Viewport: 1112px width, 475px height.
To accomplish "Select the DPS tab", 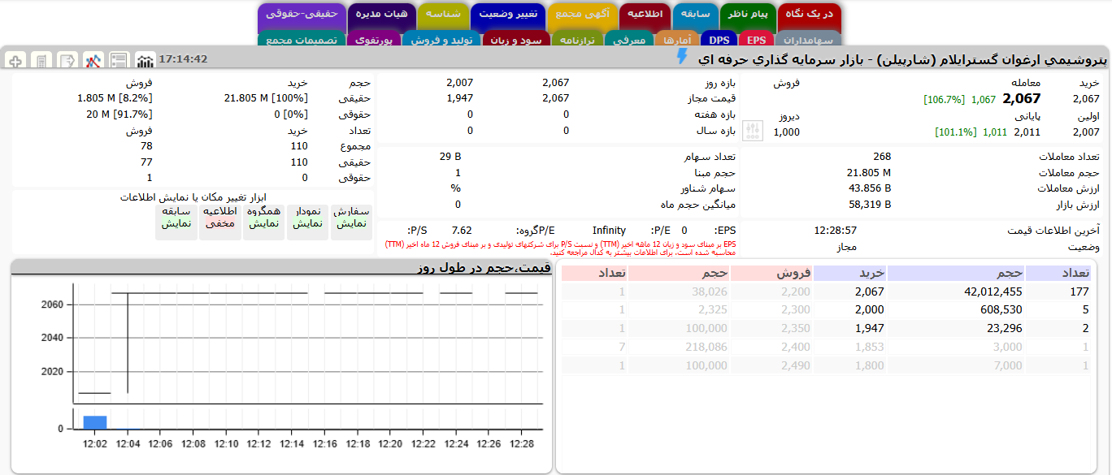I will pyautogui.click(x=719, y=39).
